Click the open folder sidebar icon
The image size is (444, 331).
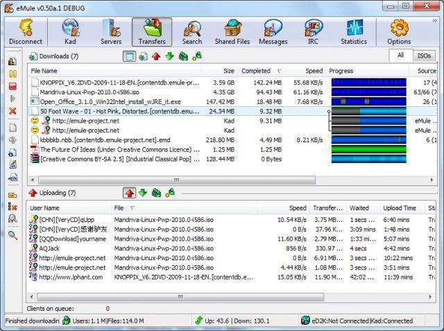coord(12,196)
